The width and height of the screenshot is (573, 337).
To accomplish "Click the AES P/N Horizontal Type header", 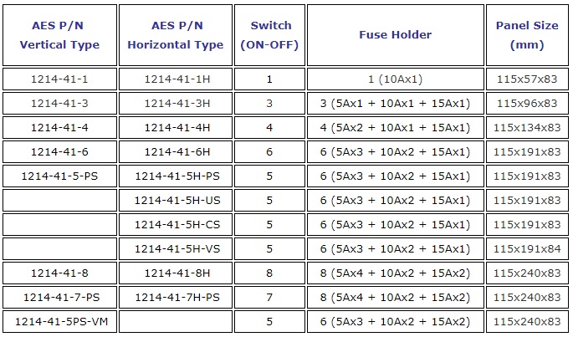I will tap(176, 35).
